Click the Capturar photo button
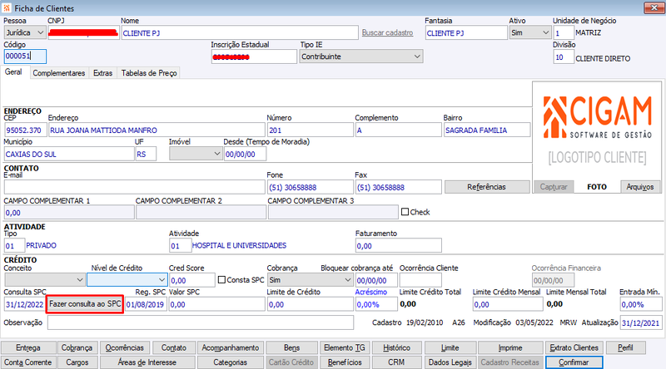666x369 pixels. 554,187
